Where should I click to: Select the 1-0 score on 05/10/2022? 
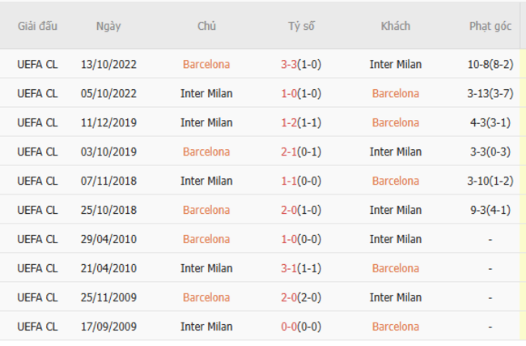tap(291, 93)
